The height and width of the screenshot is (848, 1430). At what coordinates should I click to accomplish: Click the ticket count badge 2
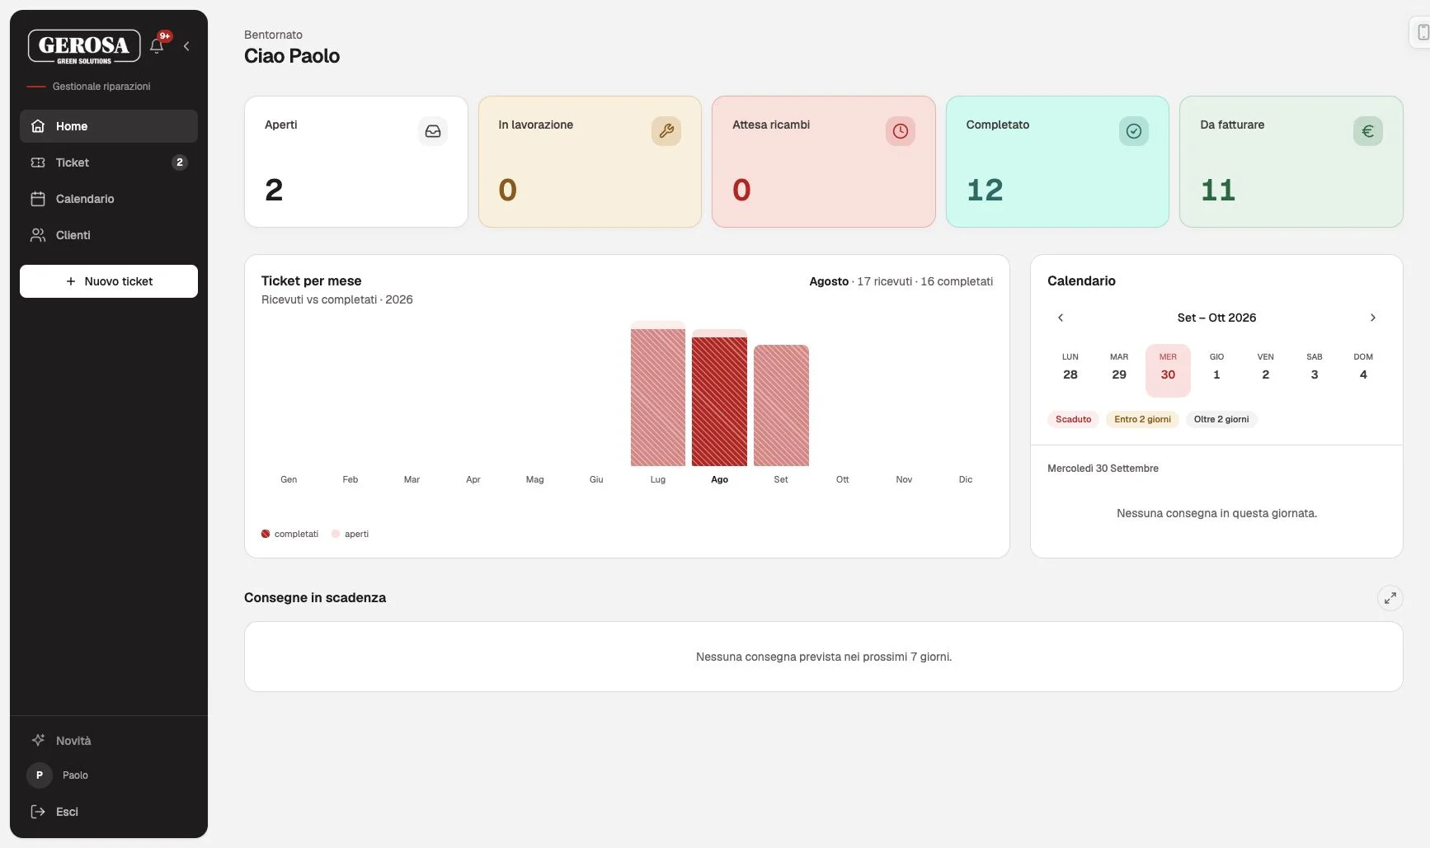180,163
